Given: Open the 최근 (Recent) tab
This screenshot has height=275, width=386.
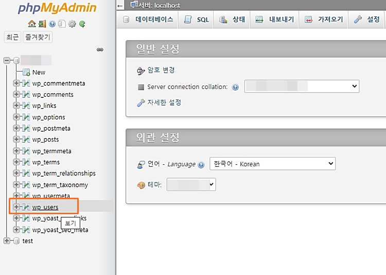Looking at the screenshot, I should (x=12, y=37).
